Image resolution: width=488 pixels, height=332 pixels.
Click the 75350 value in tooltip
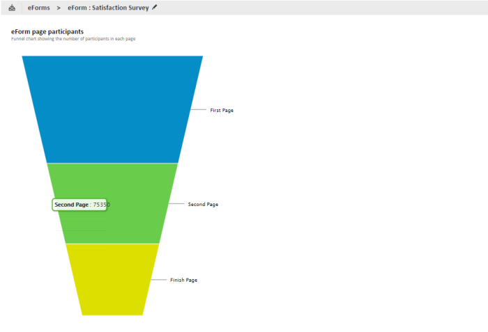(x=101, y=205)
